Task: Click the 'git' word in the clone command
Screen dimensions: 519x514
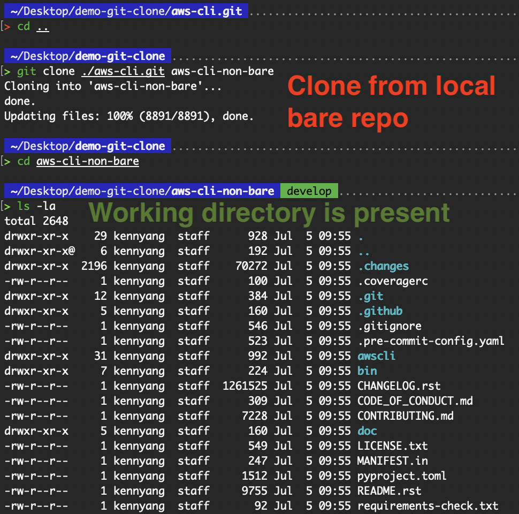Action: coord(26,71)
